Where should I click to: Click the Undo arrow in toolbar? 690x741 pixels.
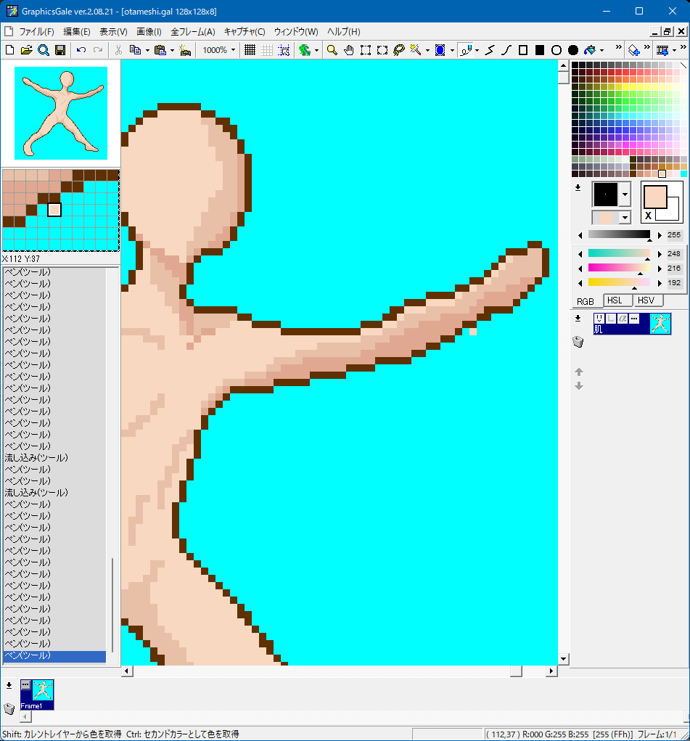[x=81, y=50]
